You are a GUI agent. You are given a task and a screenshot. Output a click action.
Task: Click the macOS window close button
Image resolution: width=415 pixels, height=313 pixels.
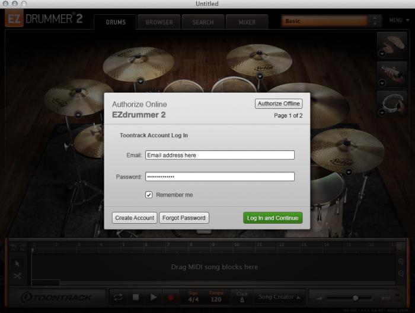coord(5,4)
